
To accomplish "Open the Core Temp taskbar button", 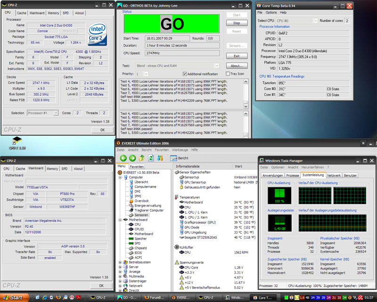I will (263, 298).
